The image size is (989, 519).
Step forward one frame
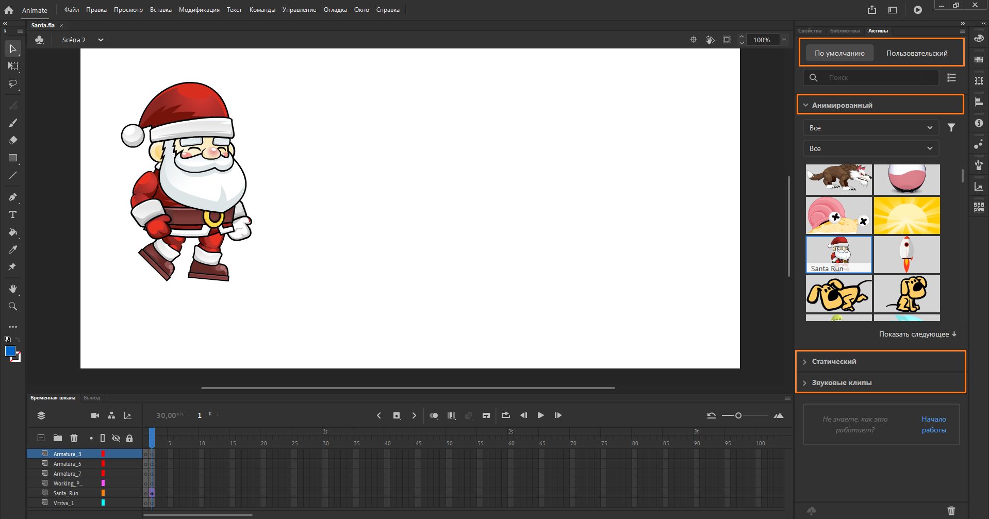coord(558,415)
